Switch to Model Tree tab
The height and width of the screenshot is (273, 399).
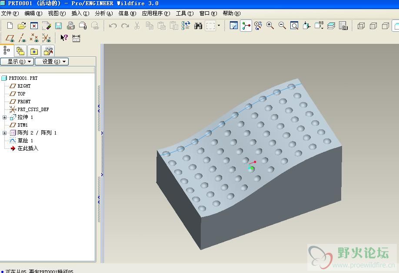pos(7,50)
